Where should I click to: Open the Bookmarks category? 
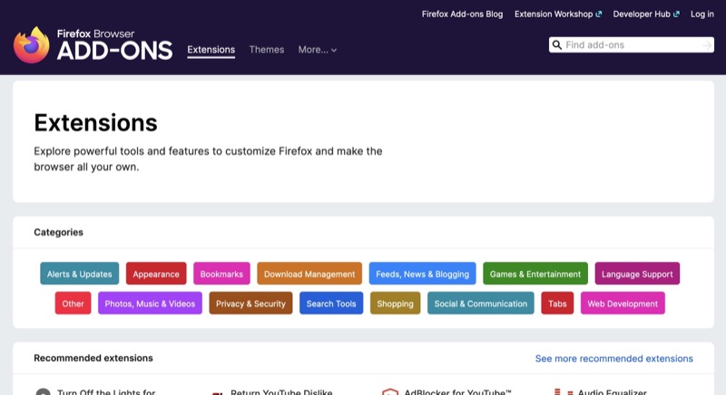click(221, 274)
